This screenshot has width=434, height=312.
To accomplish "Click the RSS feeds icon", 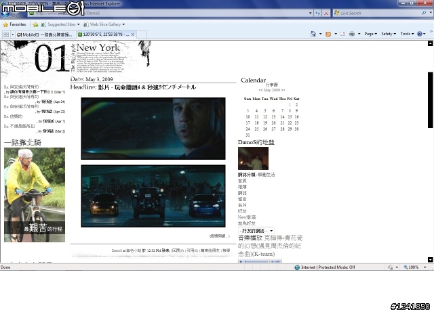I will coord(328,34).
